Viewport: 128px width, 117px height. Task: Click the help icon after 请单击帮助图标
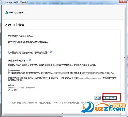click(x=51, y=52)
